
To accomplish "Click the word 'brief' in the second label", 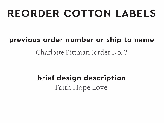I will 45,78.
